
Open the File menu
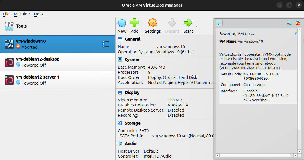tap(6, 14)
